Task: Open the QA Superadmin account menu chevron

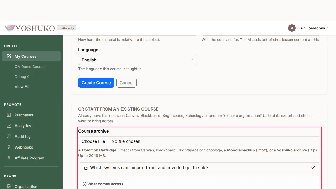Action: [x=328, y=28]
